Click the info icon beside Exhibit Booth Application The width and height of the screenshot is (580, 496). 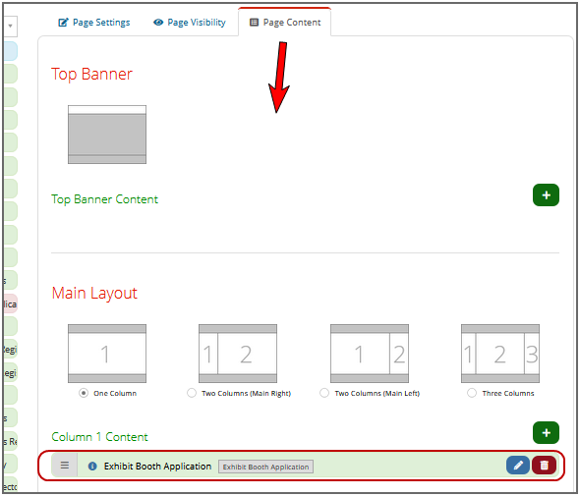point(92,467)
